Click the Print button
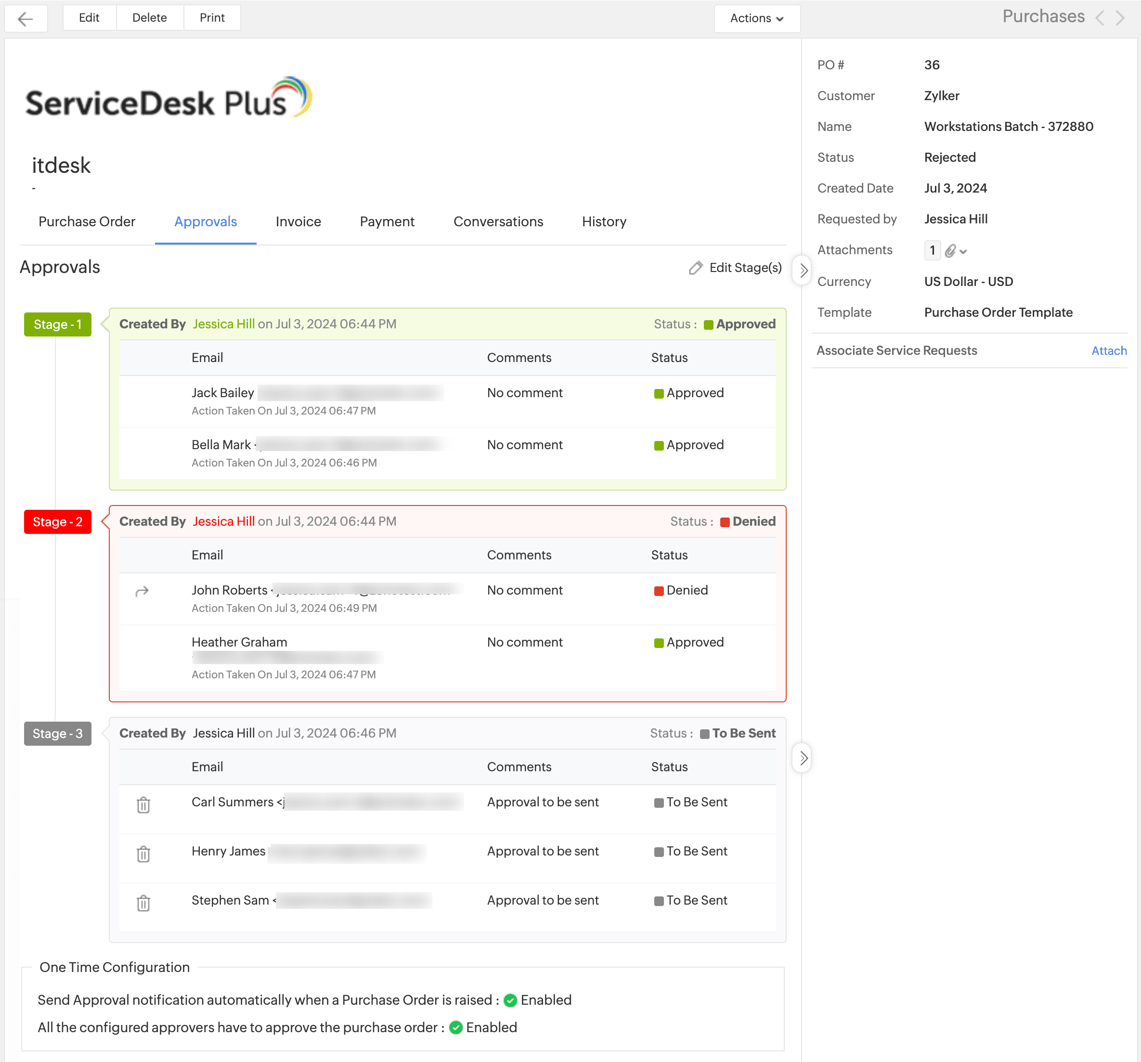The image size is (1141, 1062). (x=212, y=18)
